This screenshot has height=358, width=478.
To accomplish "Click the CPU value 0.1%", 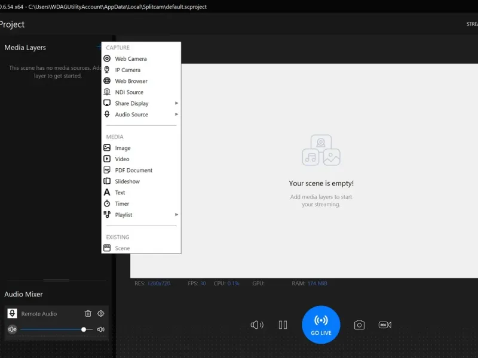I will click(233, 283).
